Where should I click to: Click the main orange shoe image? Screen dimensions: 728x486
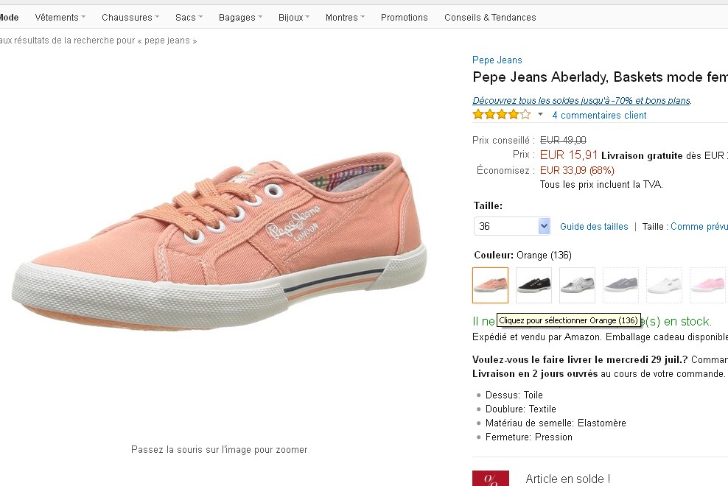[219, 242]
